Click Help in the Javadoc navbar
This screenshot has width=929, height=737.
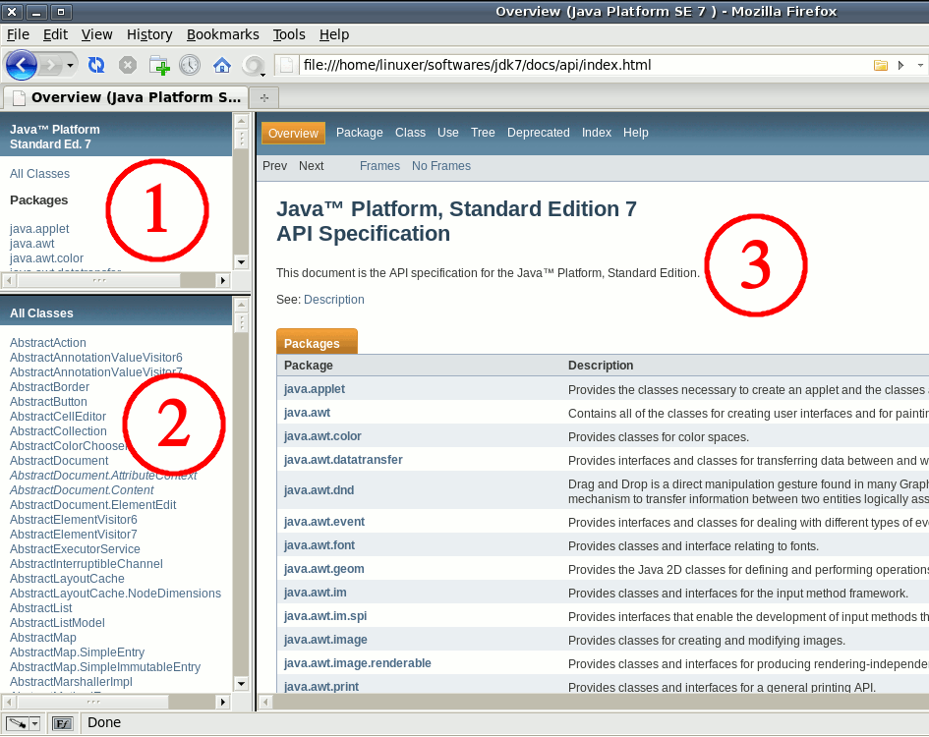635,133
